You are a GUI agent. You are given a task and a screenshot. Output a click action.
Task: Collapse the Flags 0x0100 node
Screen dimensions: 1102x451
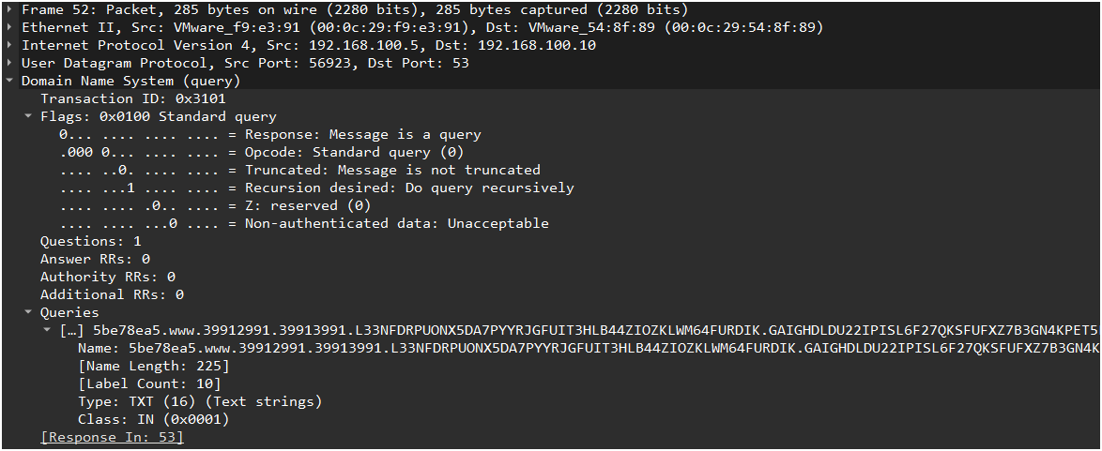pos(29,117)
